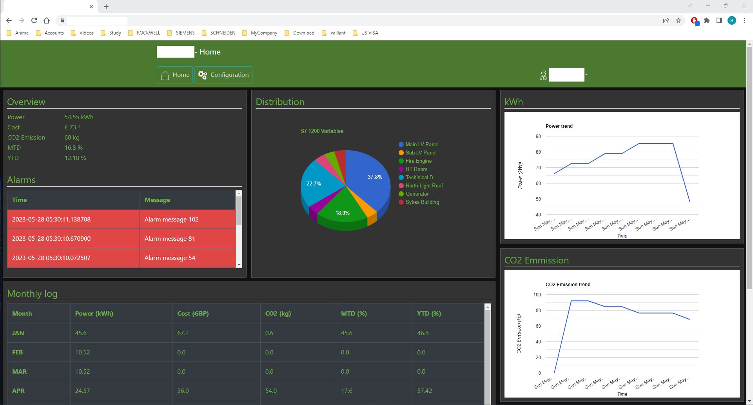This screenshot has height=405, width=753.
Task: Toggle the browser side panel
Action: (719, 20)
